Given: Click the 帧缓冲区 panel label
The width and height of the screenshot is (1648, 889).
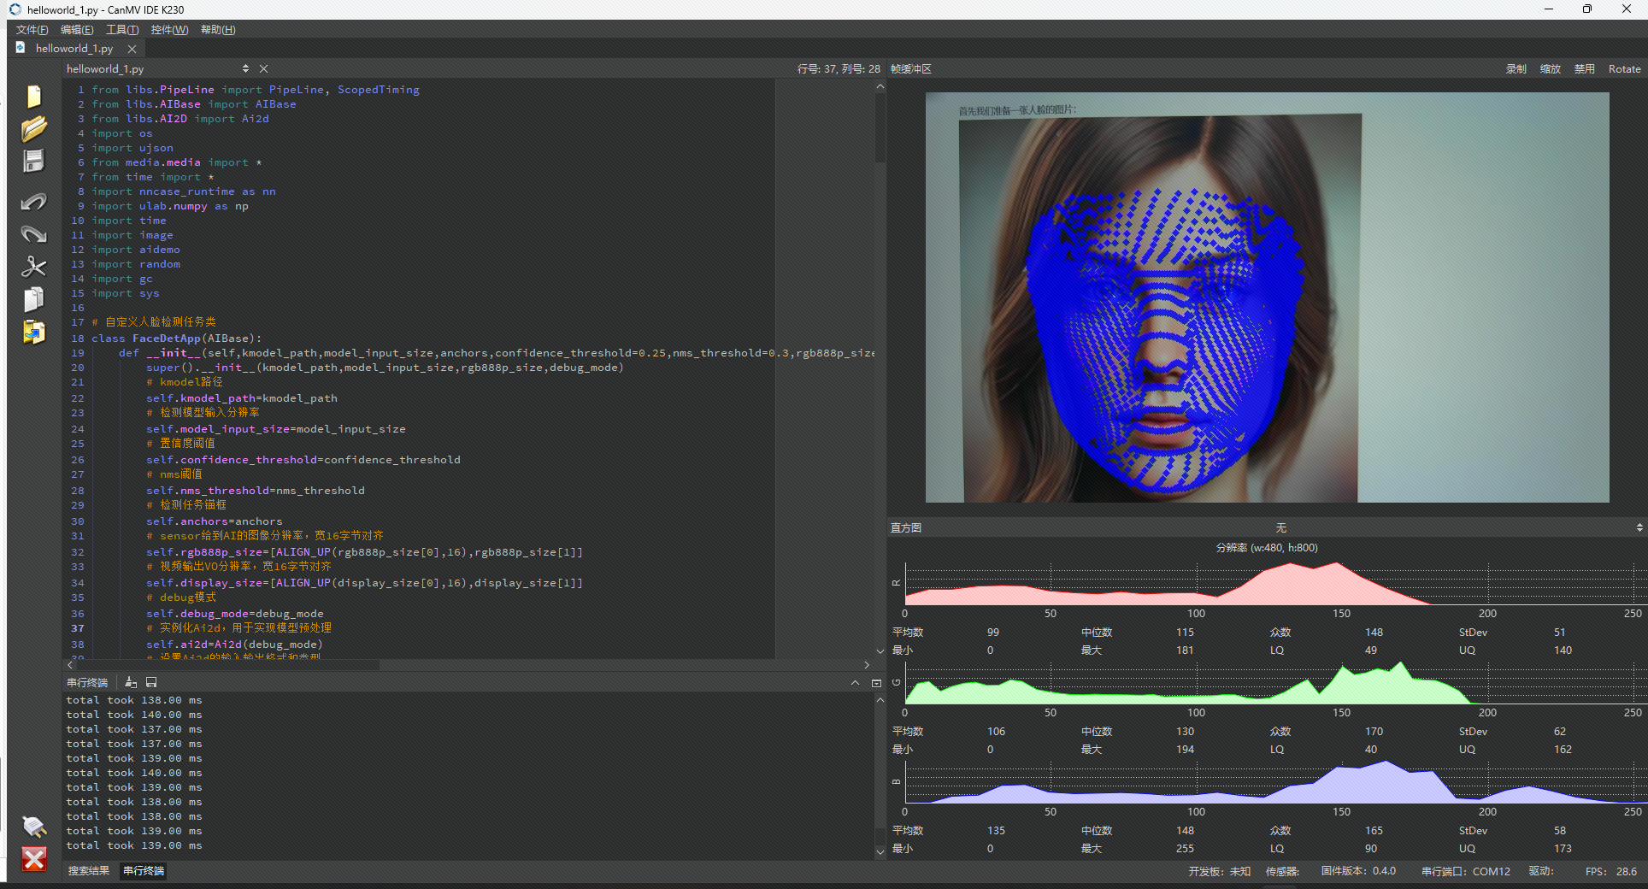Looking at the screenshot, I should point(910,69).
